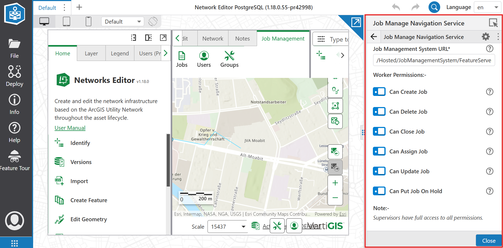Toggle Can Close Job permission
The image size is (503, 248).
pos(379,131)
